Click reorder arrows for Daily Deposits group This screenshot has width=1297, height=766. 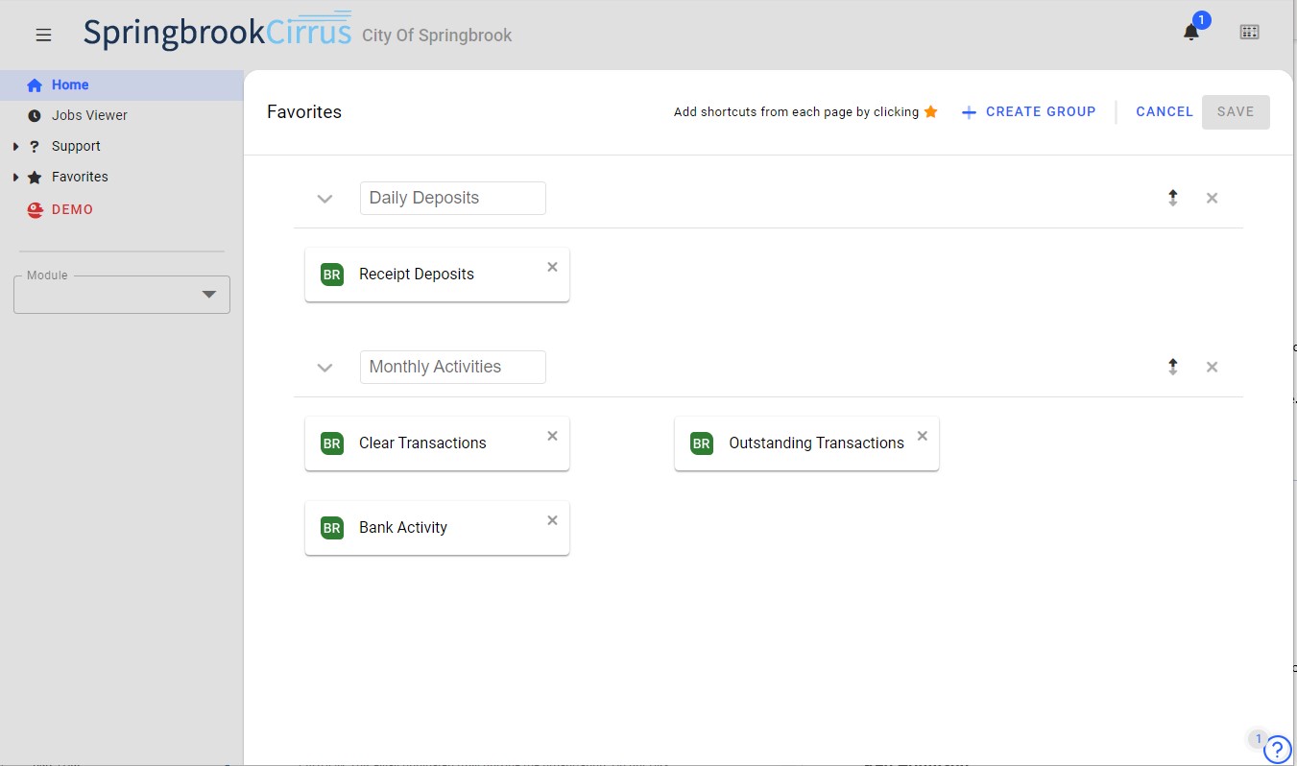pyautogui.click(x=1172, y=198)
